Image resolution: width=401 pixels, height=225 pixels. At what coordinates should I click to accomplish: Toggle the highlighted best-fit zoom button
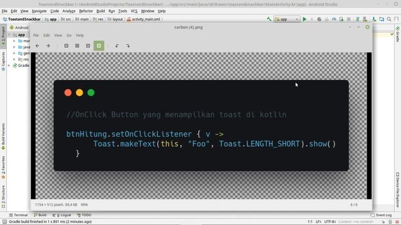tap(99, 46)
